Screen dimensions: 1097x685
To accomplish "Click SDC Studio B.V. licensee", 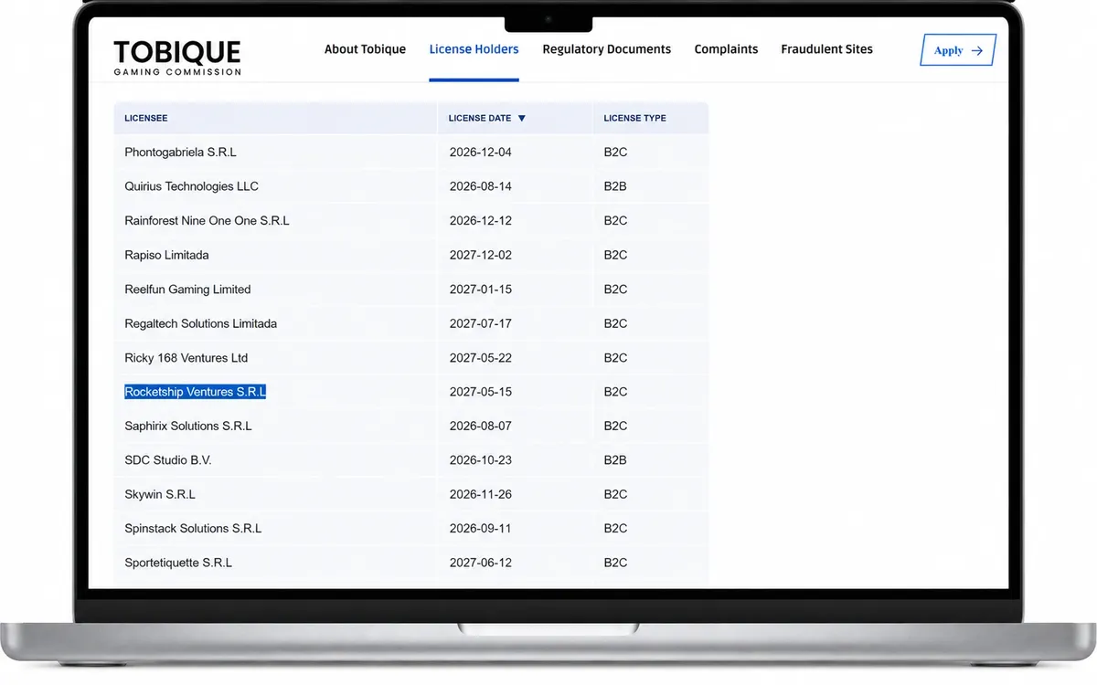I will click(167, 460).
